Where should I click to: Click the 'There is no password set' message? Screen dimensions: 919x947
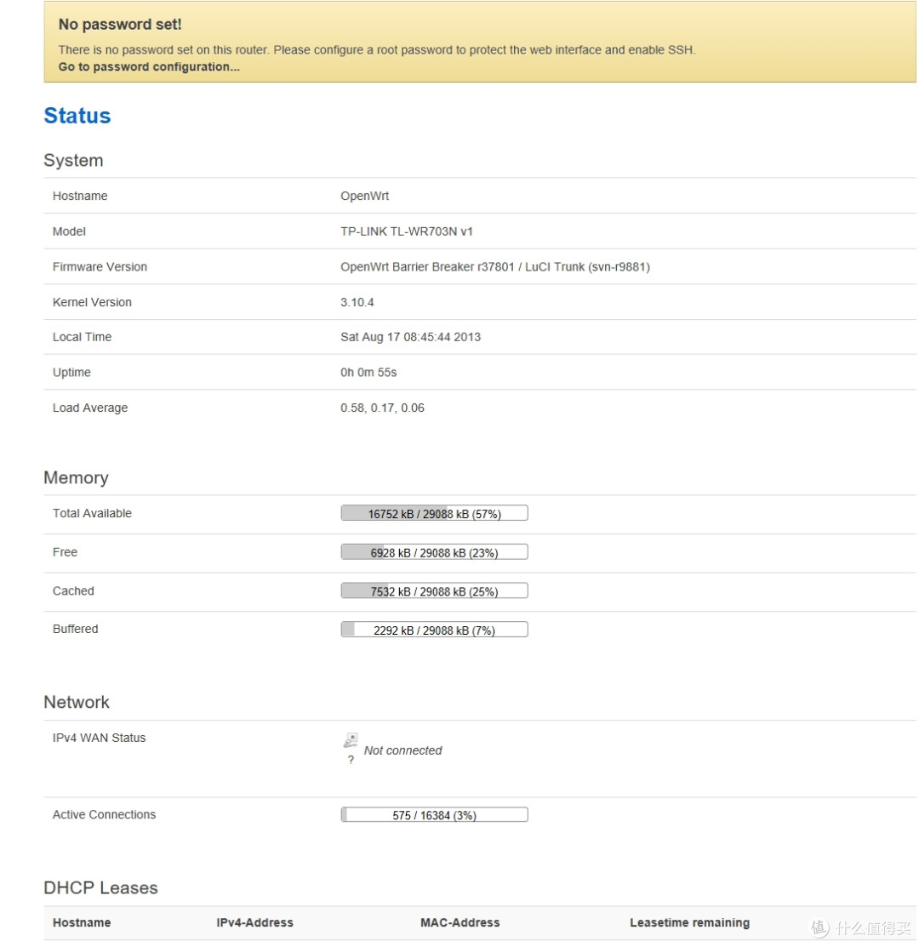pyautogui.click(x=377, y=50)
